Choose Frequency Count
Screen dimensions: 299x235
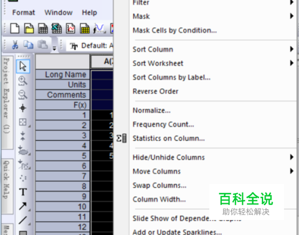tap(163, 125)
